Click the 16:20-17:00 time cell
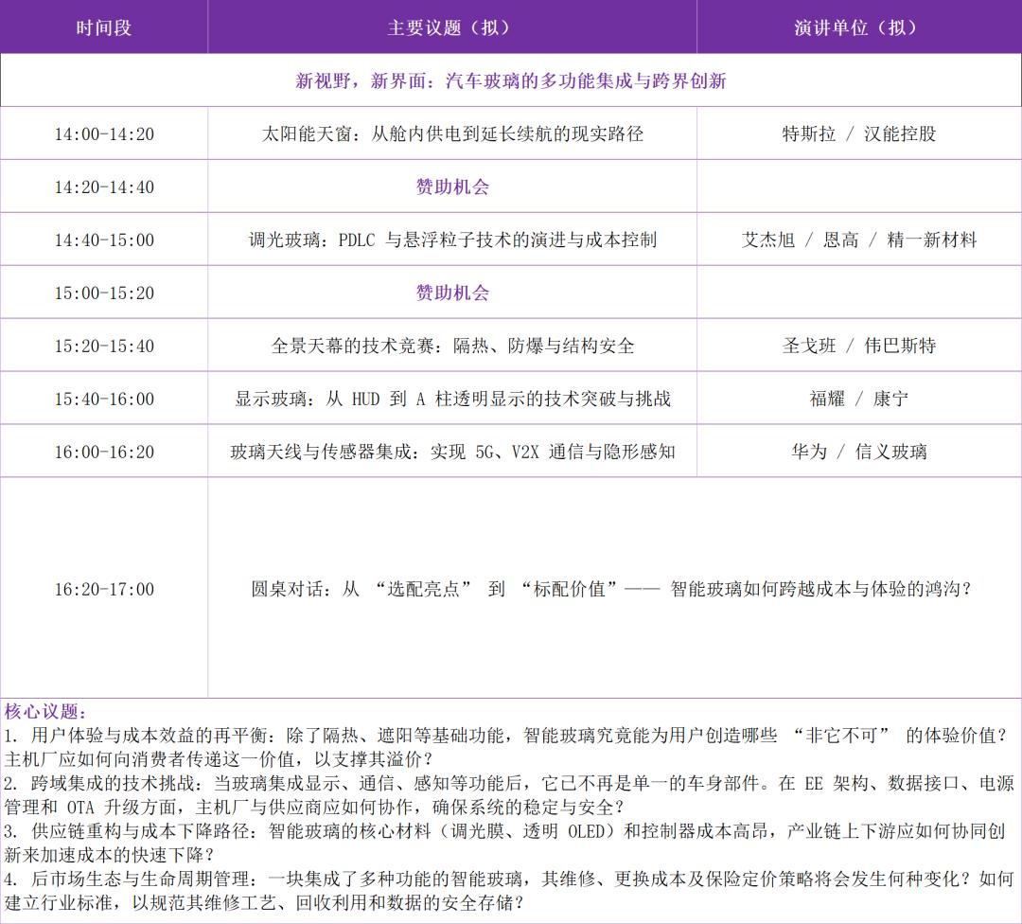The image size is (1022, 924). coord(104,589)
